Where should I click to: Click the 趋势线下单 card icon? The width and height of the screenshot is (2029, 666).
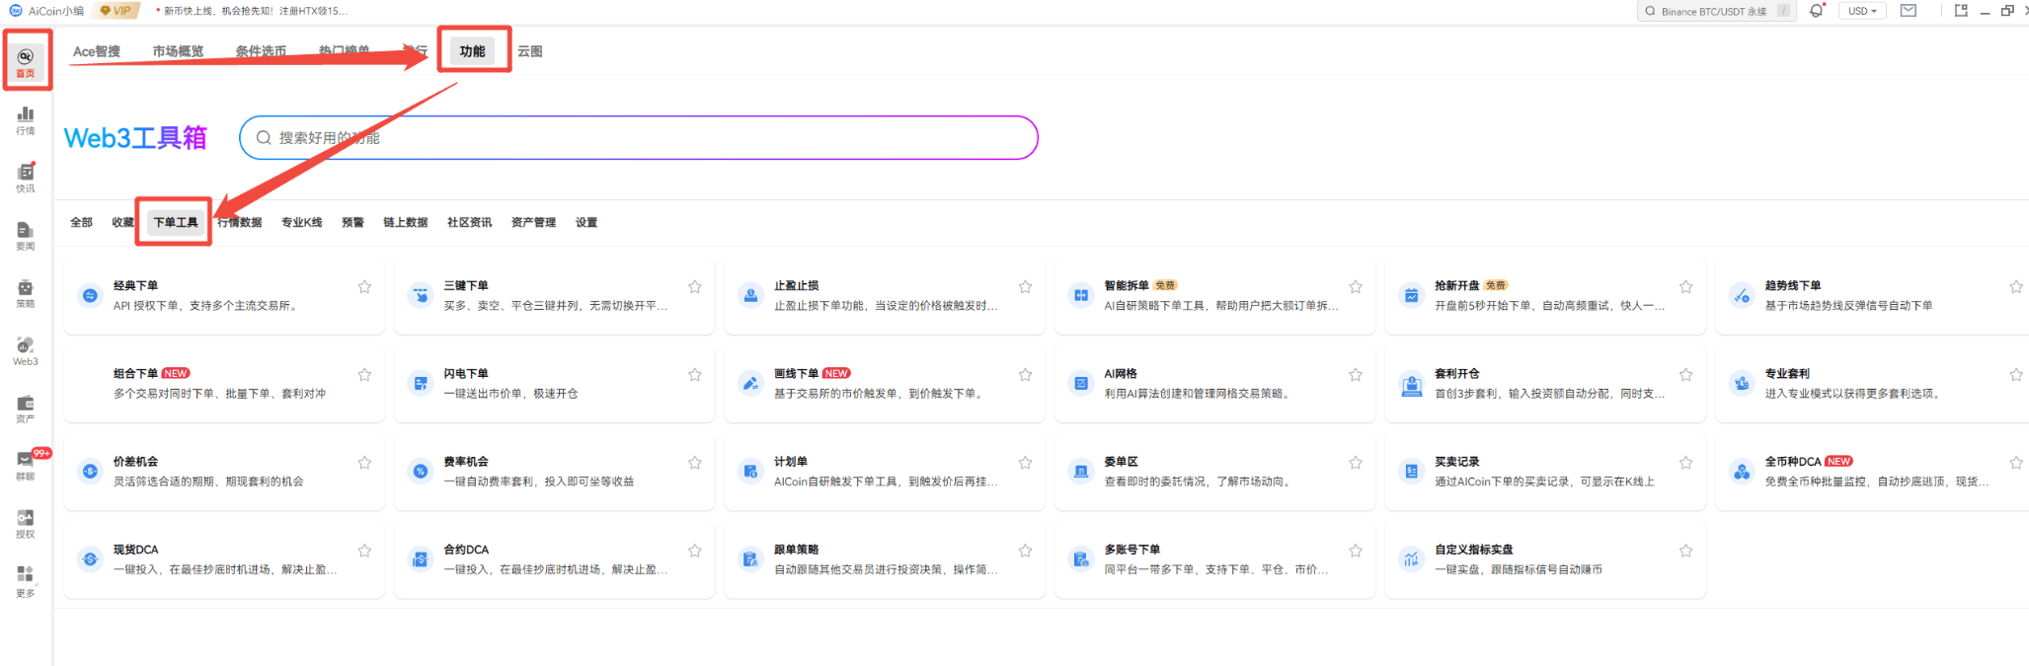tap(1742, 295)
